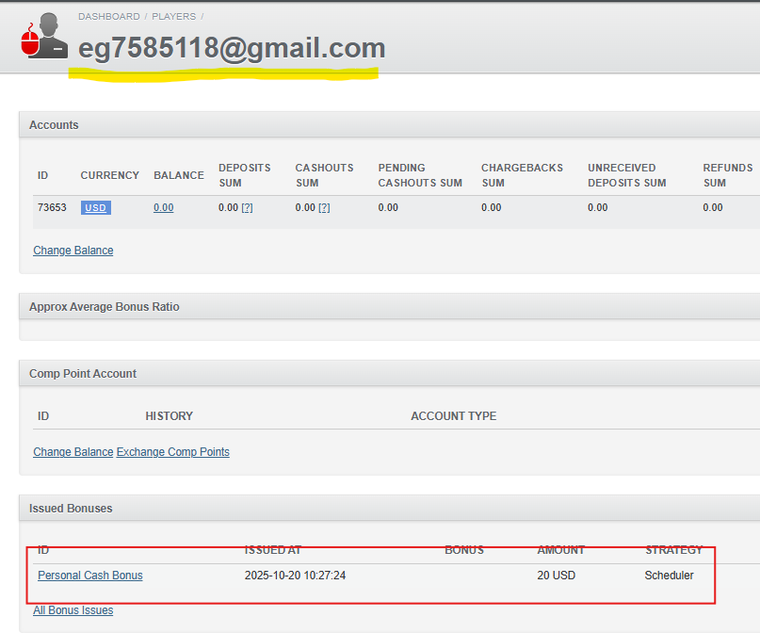Expand the Approx Average Bonus Ratio panel
760x633 pixels.
pyautogui.click(x=104, y=307)
